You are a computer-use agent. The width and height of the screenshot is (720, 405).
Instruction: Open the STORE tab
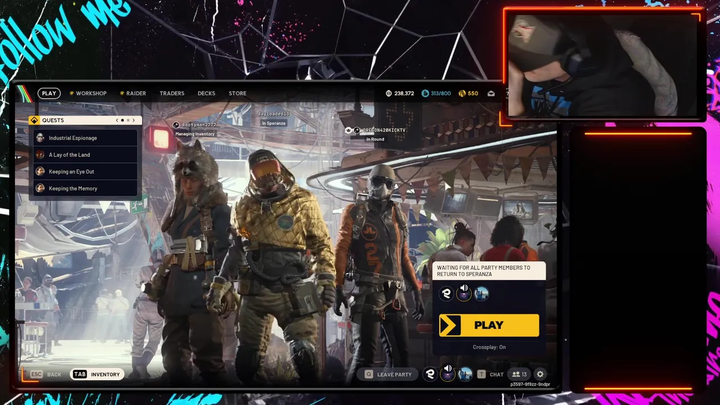tap(237, 93)
